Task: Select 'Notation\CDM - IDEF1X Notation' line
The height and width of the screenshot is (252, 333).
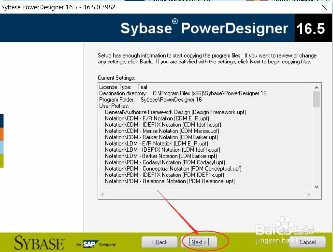Action: coord(163,125)
